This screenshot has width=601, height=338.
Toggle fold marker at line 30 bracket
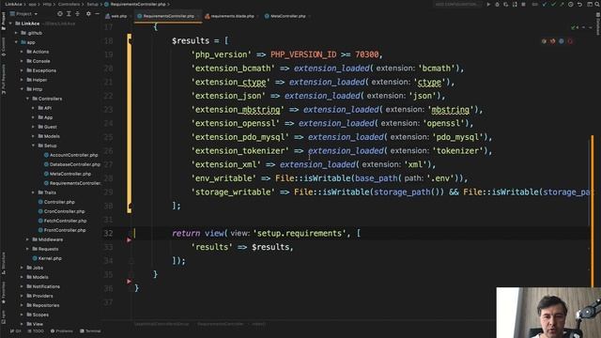click(x=130, y=206)
